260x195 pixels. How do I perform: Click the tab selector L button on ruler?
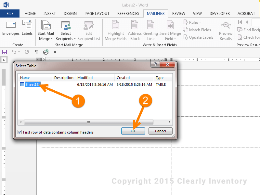click(4, 60)
